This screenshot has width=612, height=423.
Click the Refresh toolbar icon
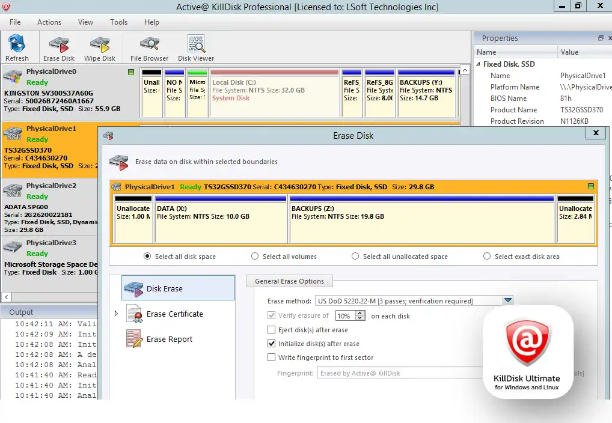click(x=17, y=48)
